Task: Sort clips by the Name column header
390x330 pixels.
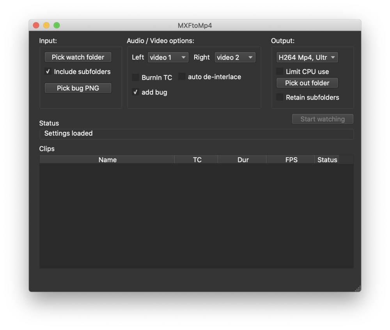Action: click(107, 160)
